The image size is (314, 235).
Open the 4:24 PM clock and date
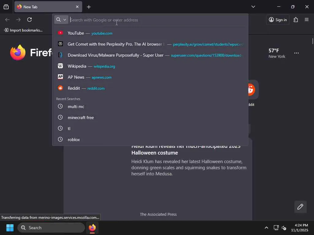(299, 228)
